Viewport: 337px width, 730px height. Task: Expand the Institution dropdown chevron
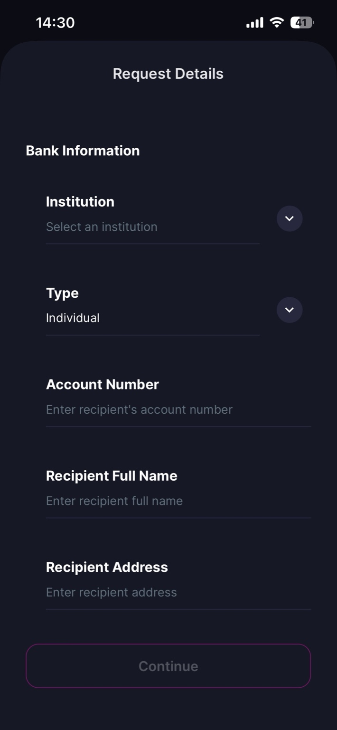[290, 218]
